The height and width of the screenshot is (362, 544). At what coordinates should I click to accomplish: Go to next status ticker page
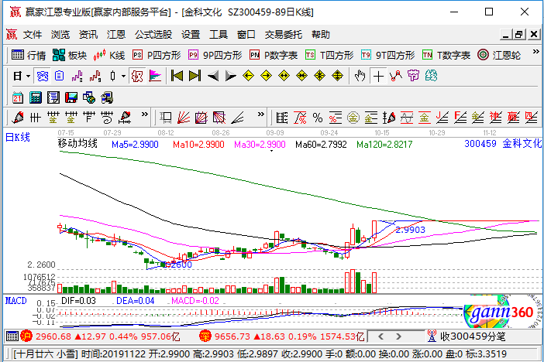pos(398,336)
